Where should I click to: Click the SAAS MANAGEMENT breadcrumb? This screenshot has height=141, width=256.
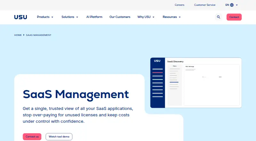pos(38,35)
